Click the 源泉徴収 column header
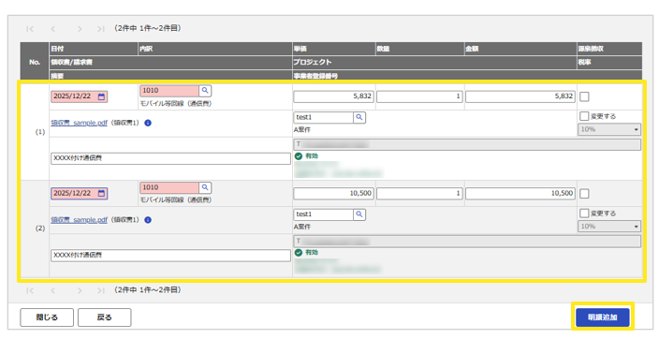The height and width of the screenshot is (339, 659). click(591, 50)
